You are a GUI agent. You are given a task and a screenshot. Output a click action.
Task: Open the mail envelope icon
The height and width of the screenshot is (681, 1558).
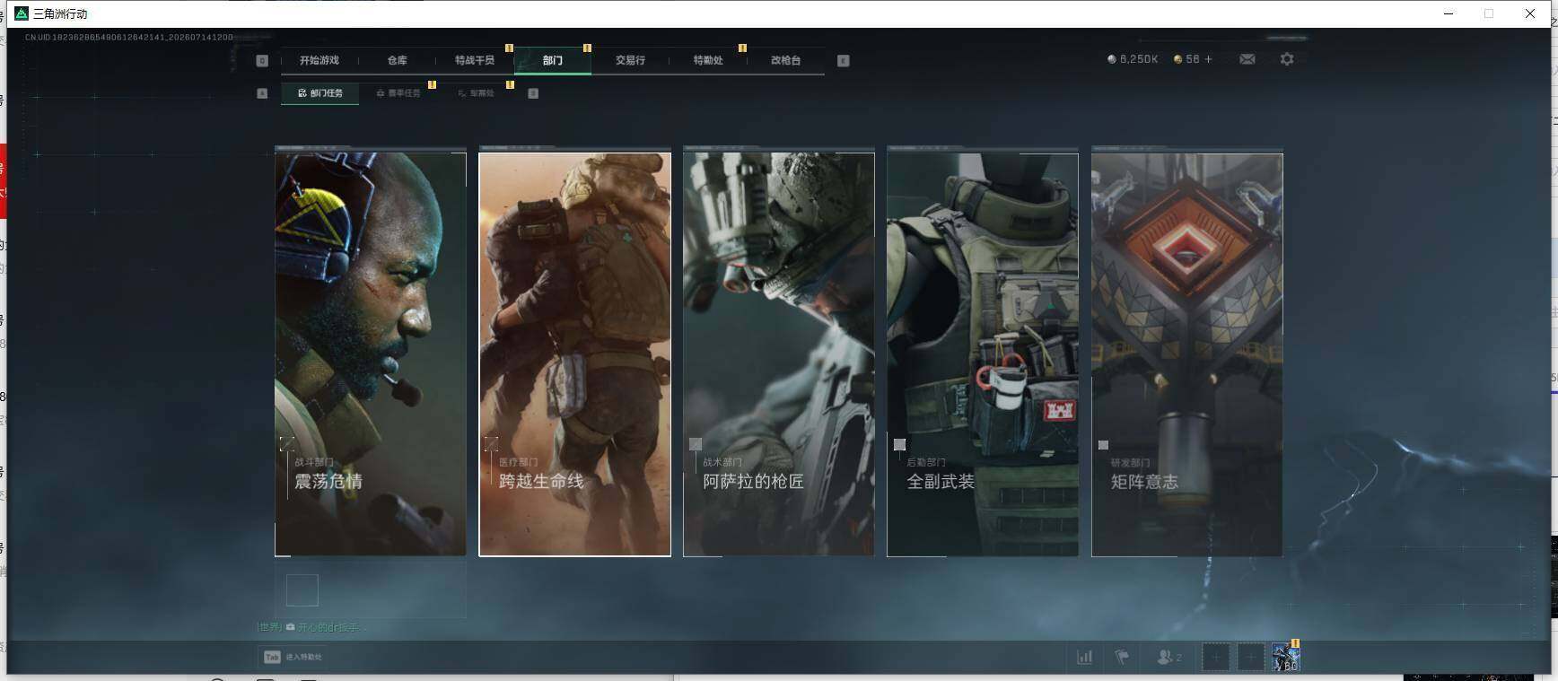point(1247,59)
